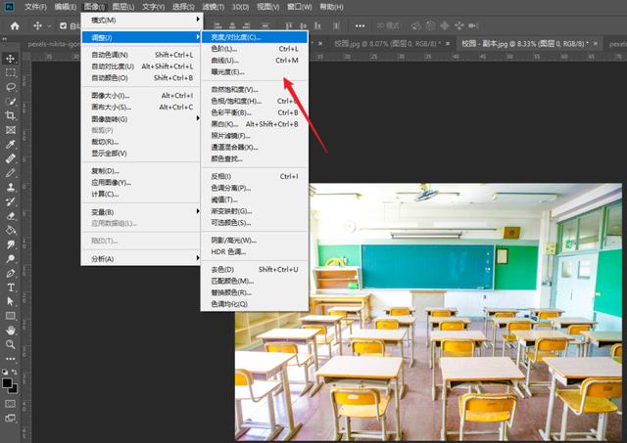Select the Clone Stamp tool
The image size is (627, 443).
point(11,187)
